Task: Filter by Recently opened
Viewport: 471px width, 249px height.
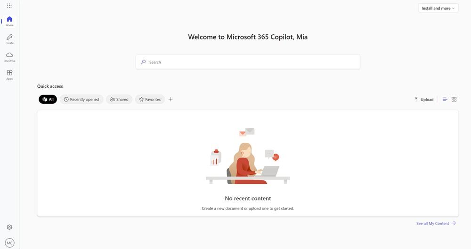Action: tap(81, 100)
